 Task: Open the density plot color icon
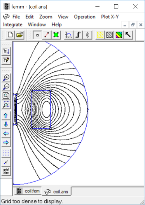pyautogui.click(x=119, y=35)
